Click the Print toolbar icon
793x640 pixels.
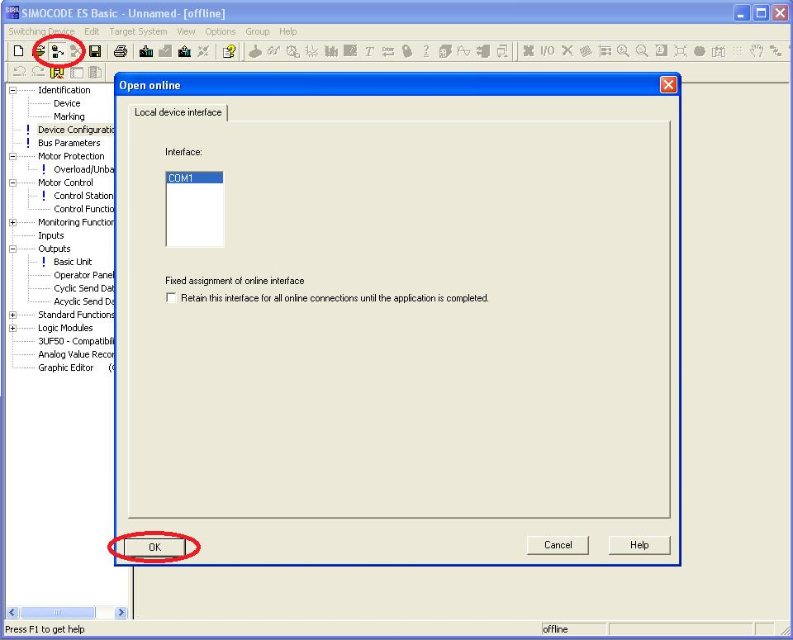click(121, 51)
